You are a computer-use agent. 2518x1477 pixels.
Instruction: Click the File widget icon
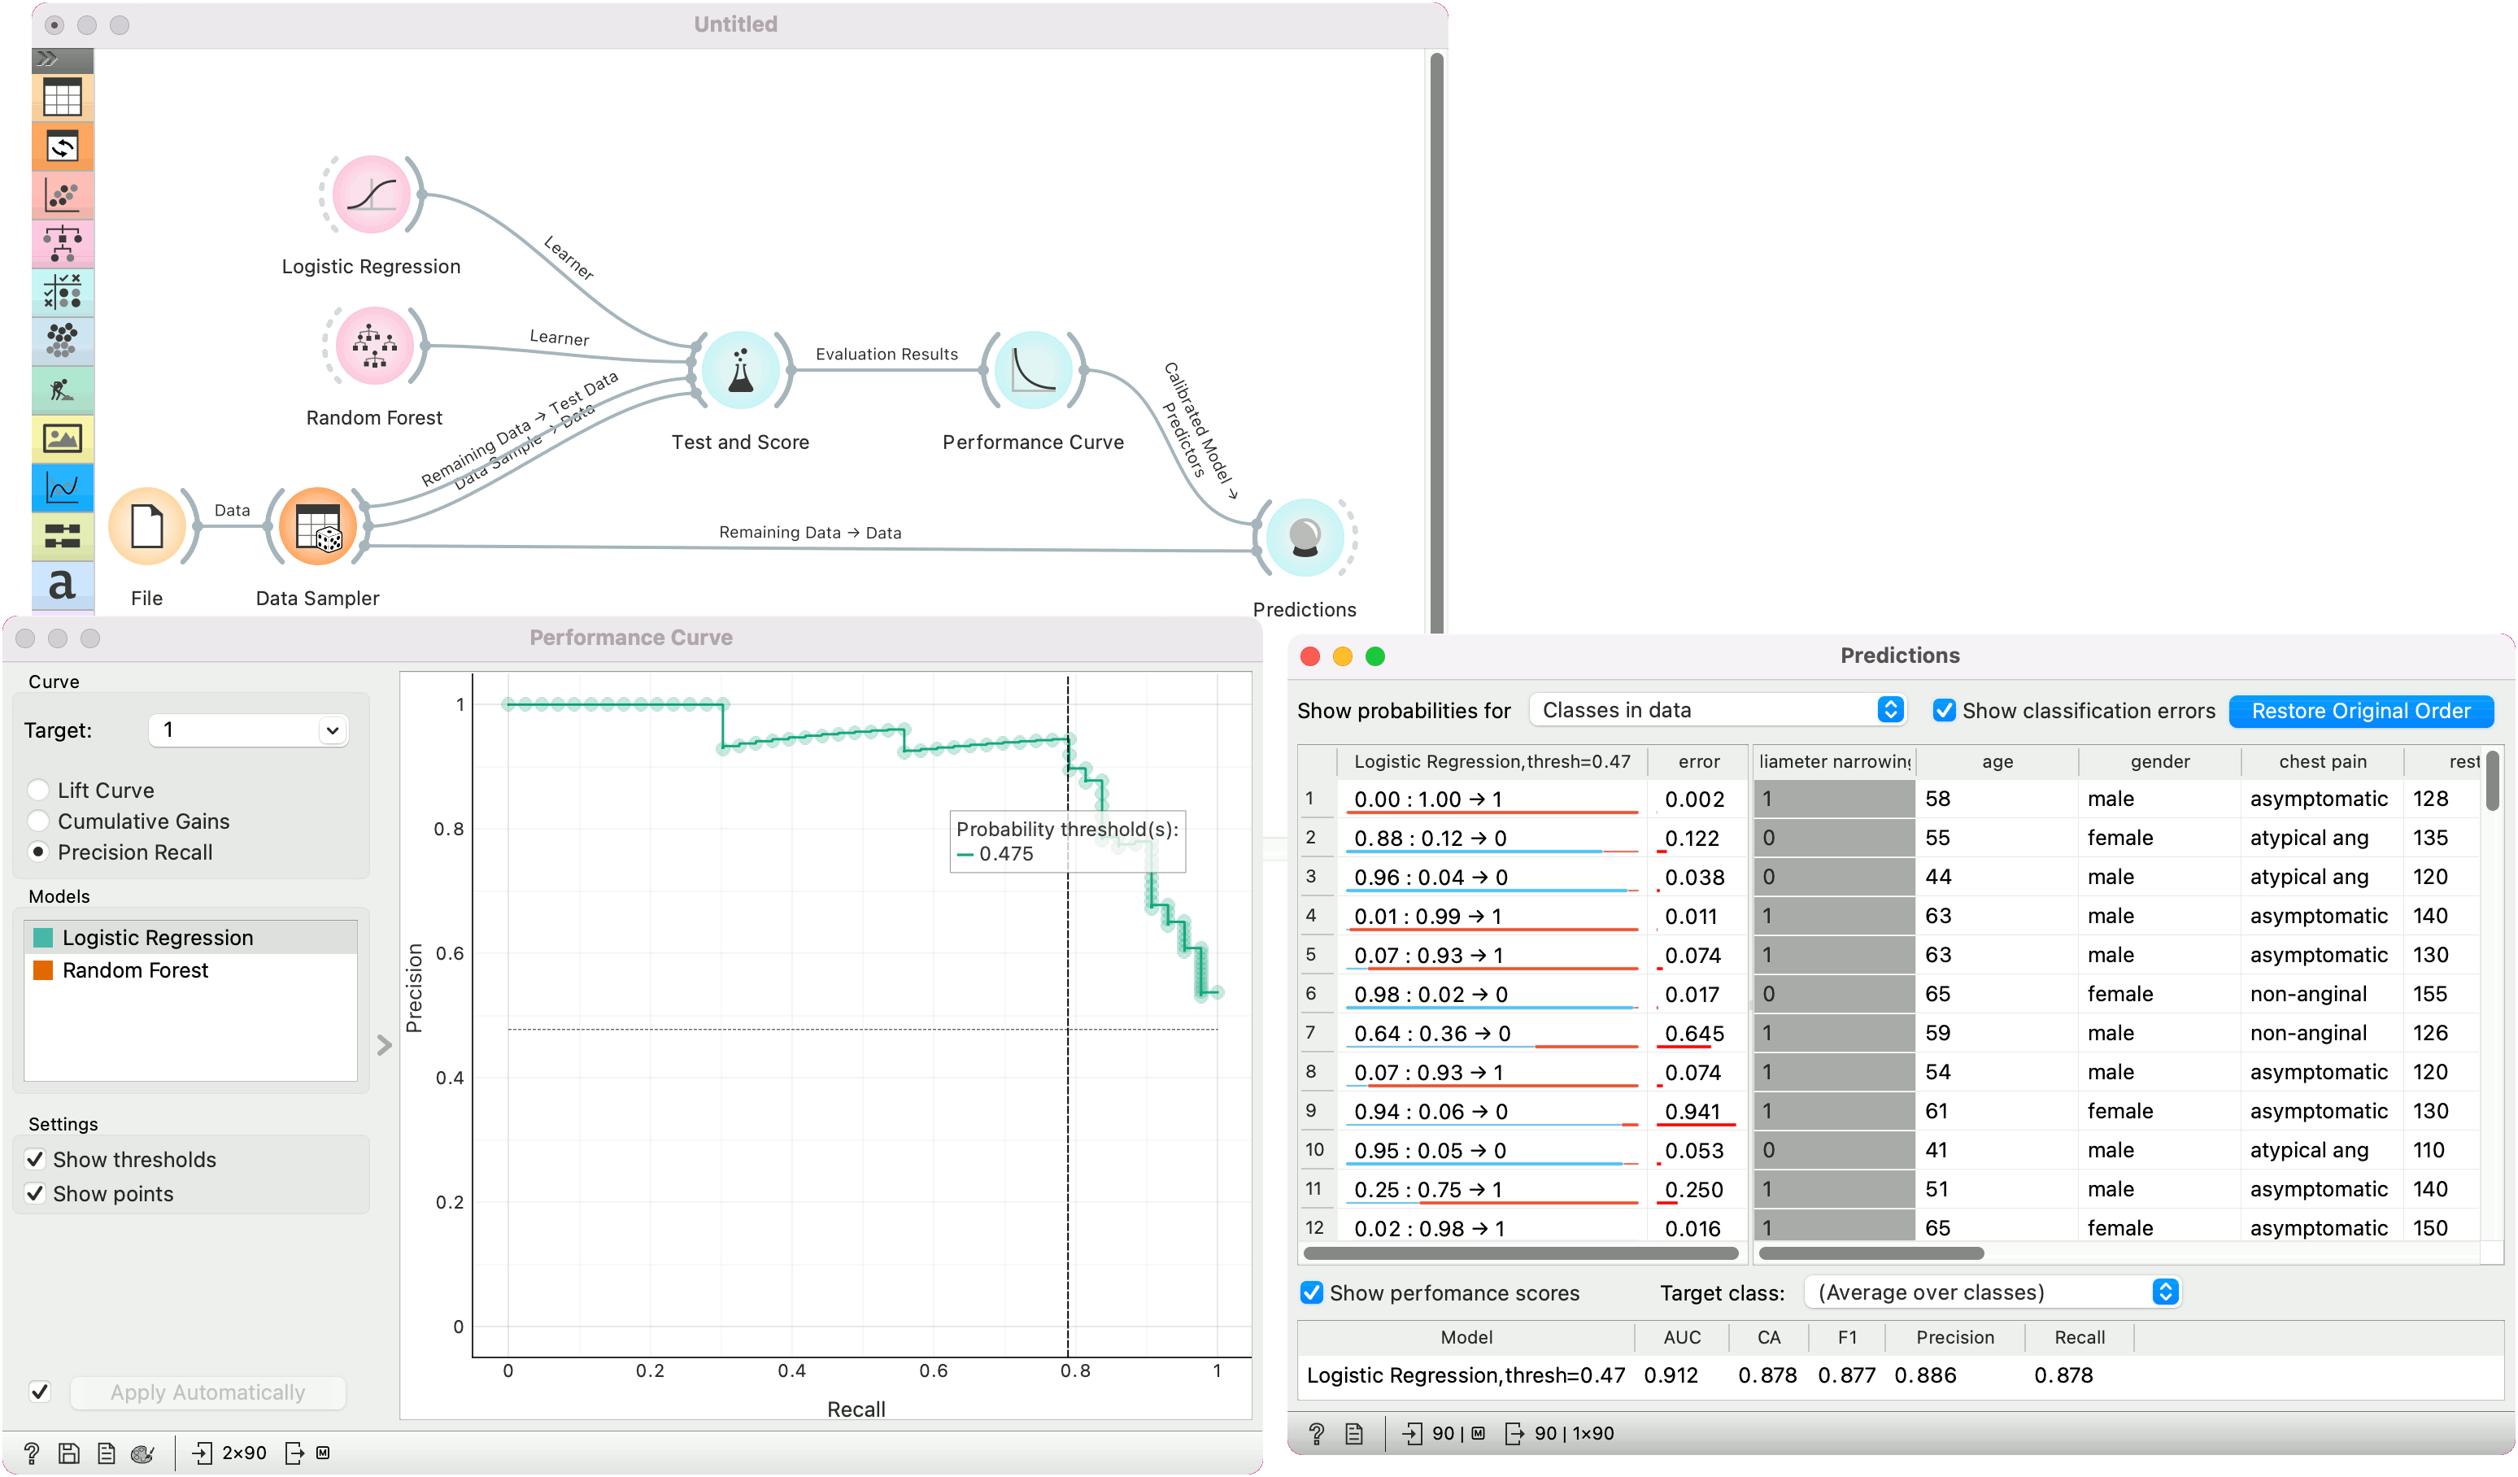[147, 527]
